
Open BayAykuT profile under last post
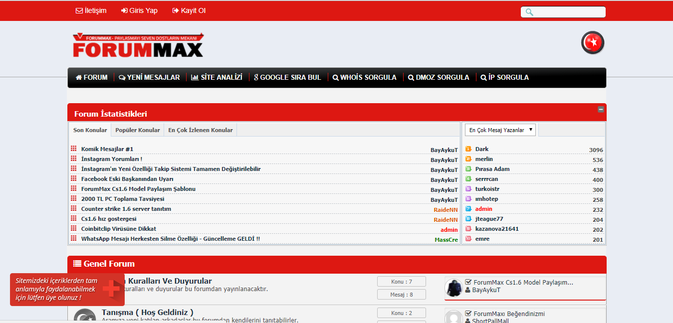[x=486, y=290]
